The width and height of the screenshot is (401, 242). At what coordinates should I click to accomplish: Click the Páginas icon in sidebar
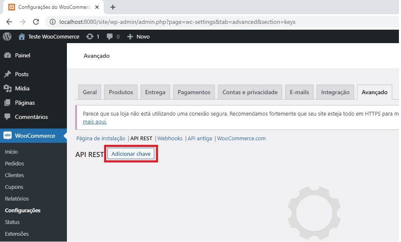8,103
